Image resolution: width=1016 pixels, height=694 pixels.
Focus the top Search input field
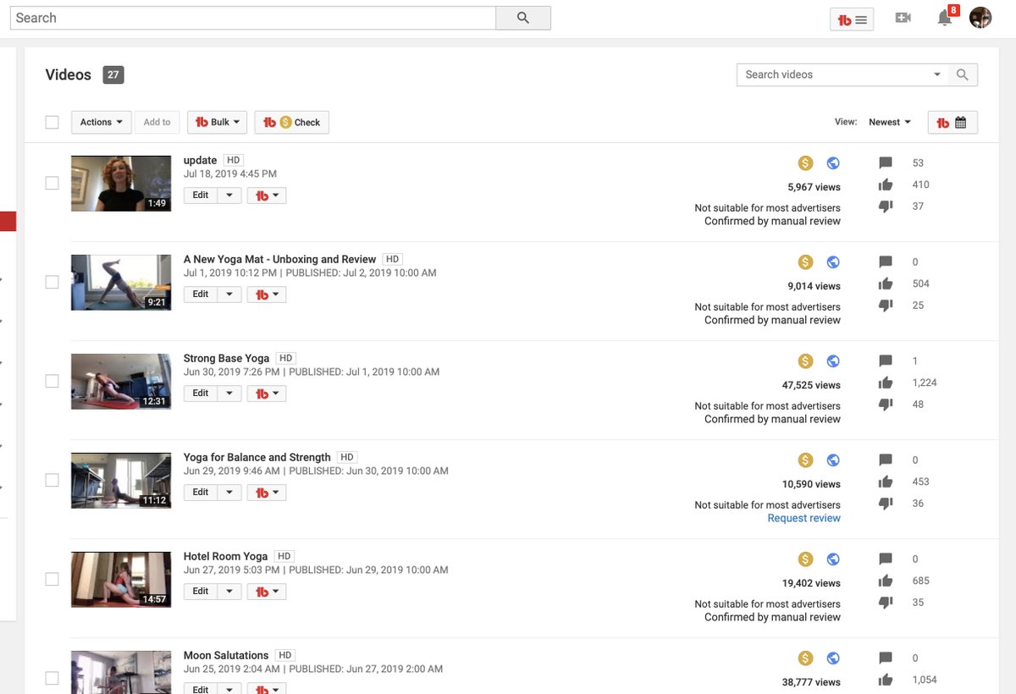(253, 18)
